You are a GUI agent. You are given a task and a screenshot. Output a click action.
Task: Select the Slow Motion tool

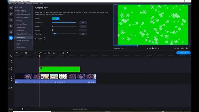[x=21, y=47]
